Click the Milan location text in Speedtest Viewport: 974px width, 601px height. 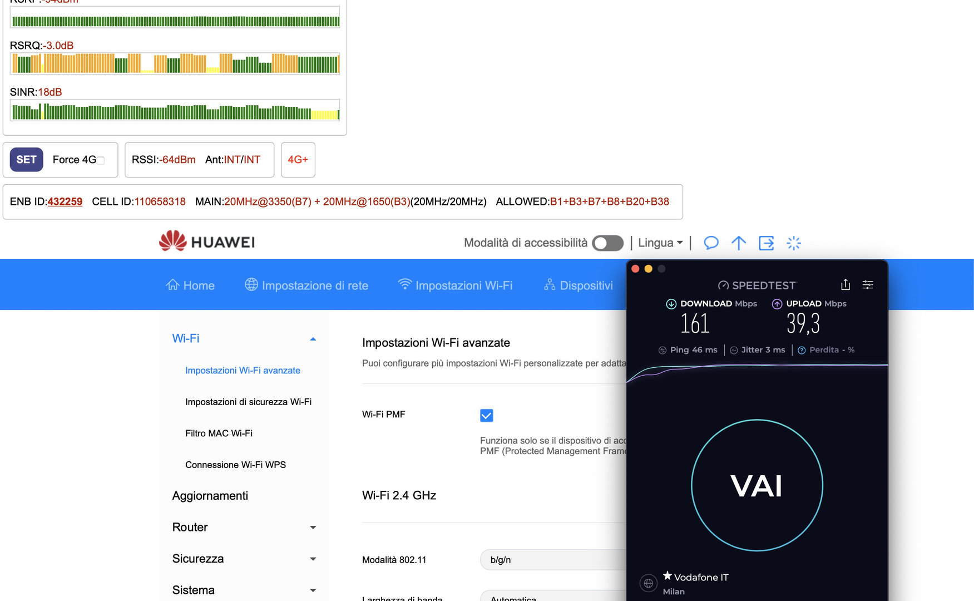pyautogui.click(x=674, y=592)
